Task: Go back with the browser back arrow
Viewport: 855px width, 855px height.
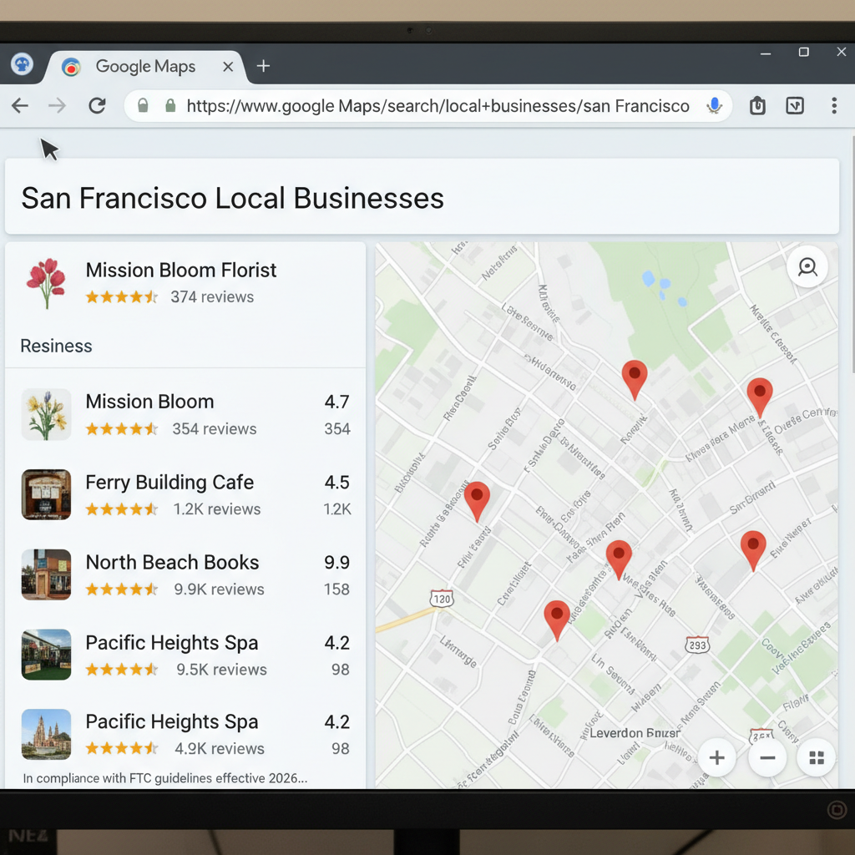Action: tap(20, 105)
